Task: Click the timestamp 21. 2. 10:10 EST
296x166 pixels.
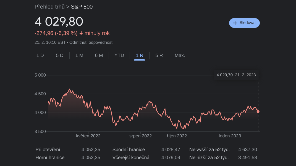Action: point(50,42)
